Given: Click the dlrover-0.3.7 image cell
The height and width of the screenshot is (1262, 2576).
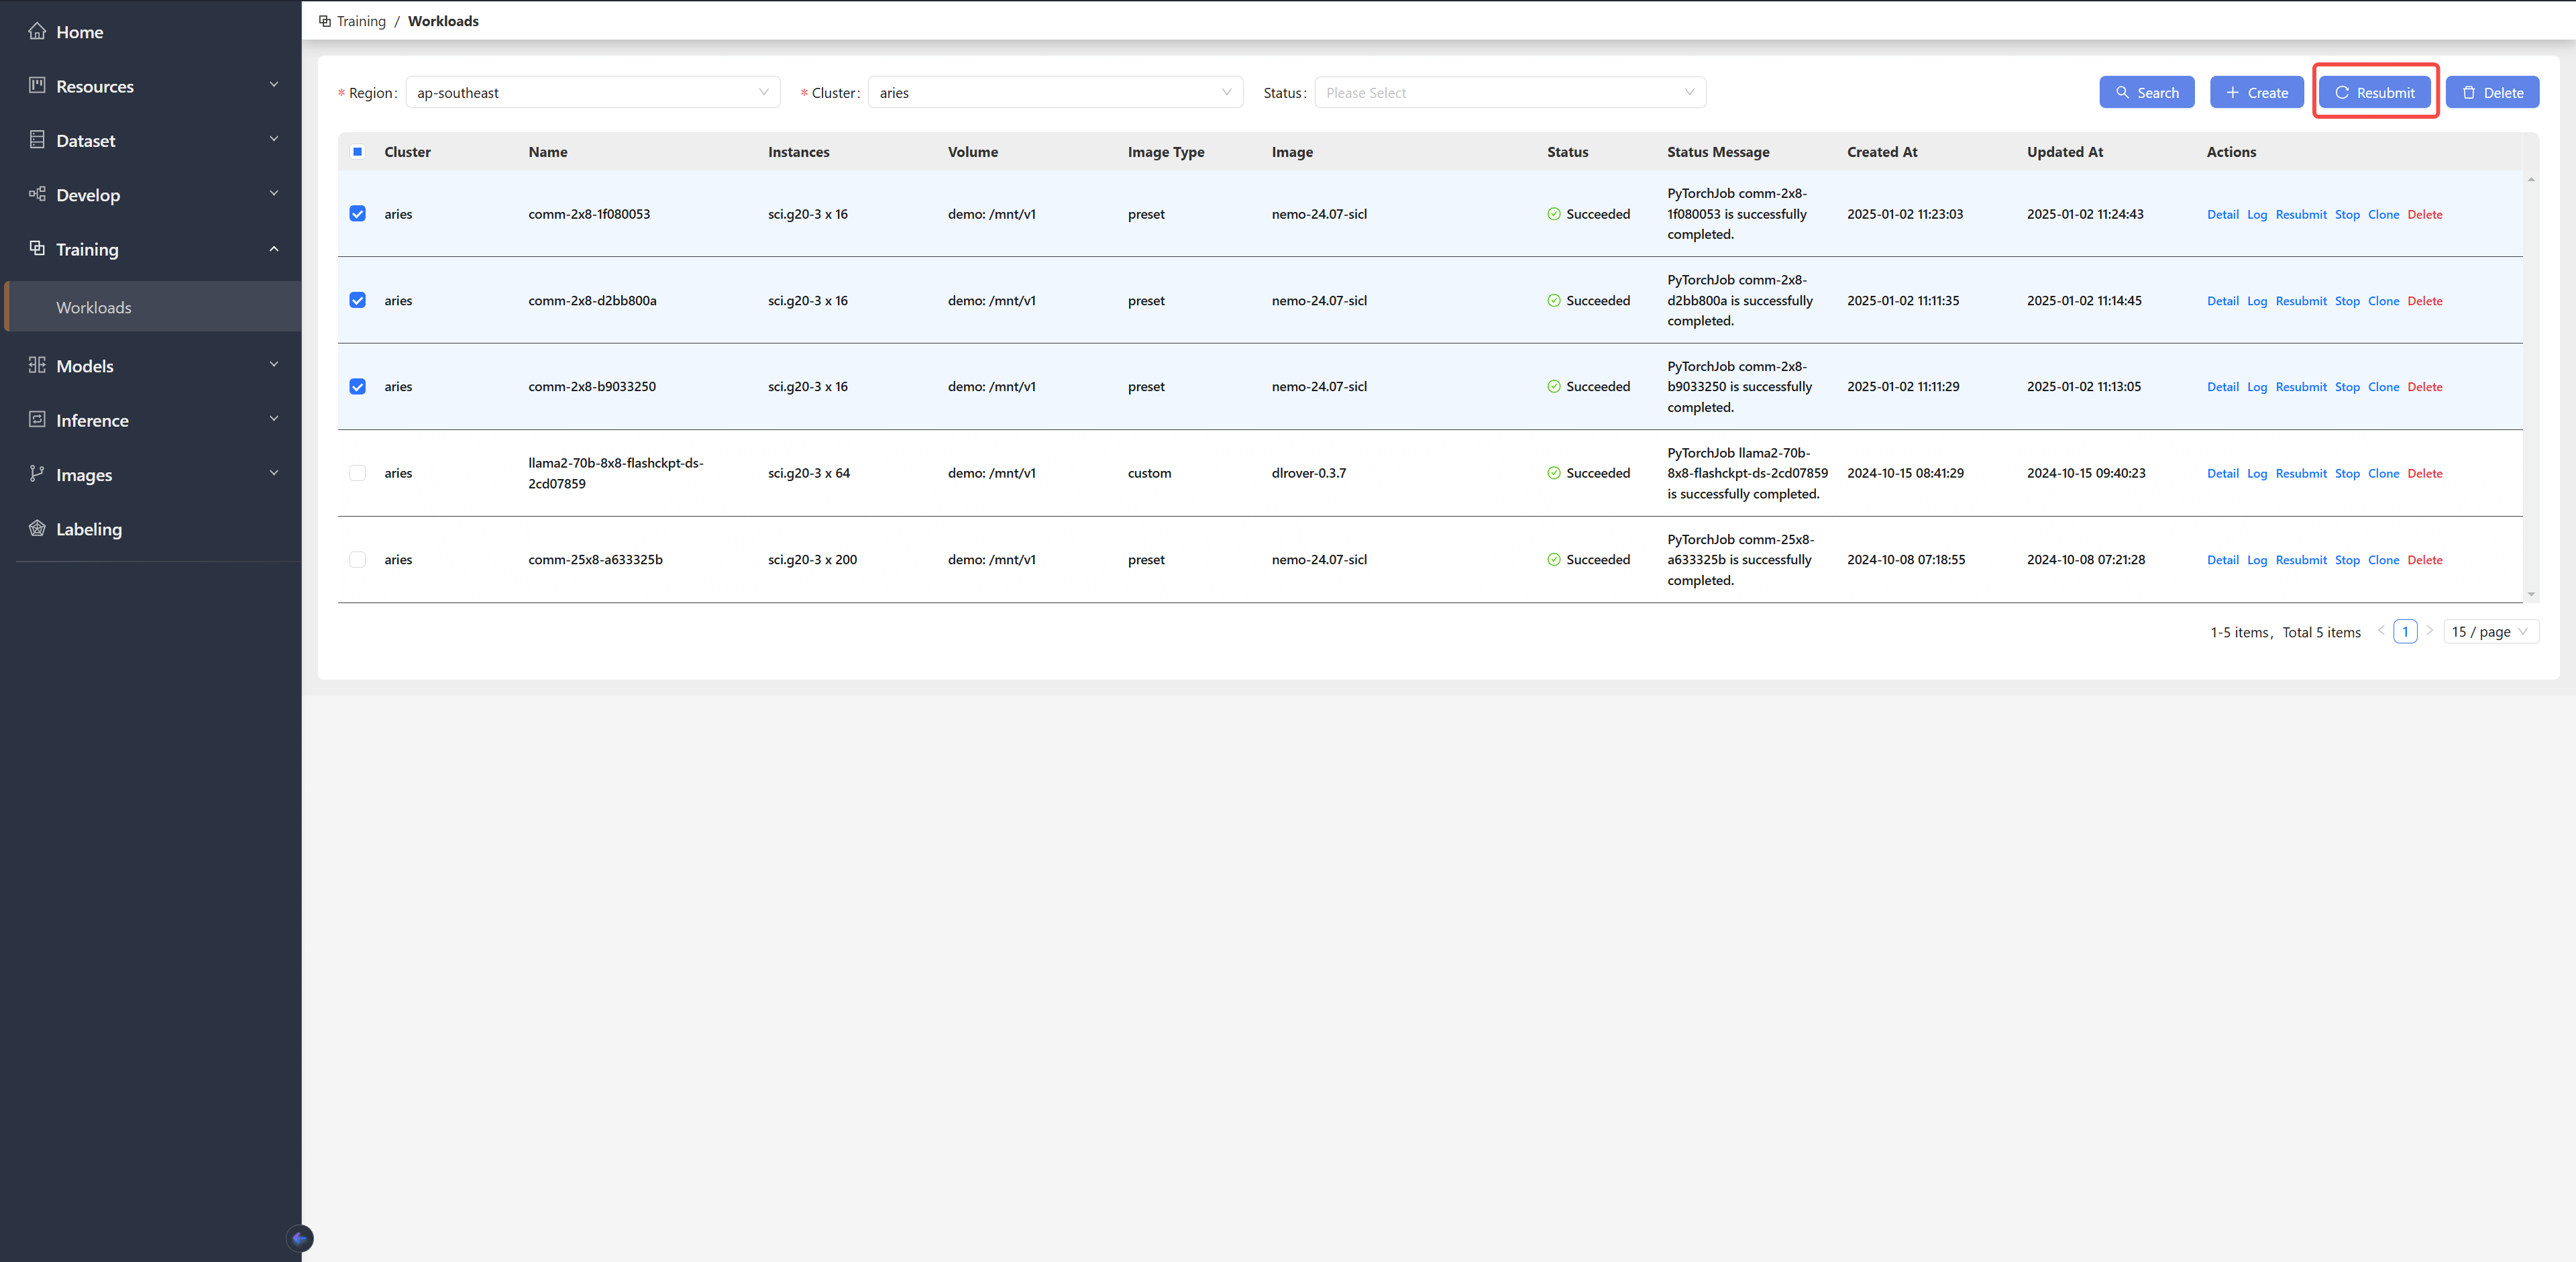Looking at the screenshot, I should (1308, 473).
